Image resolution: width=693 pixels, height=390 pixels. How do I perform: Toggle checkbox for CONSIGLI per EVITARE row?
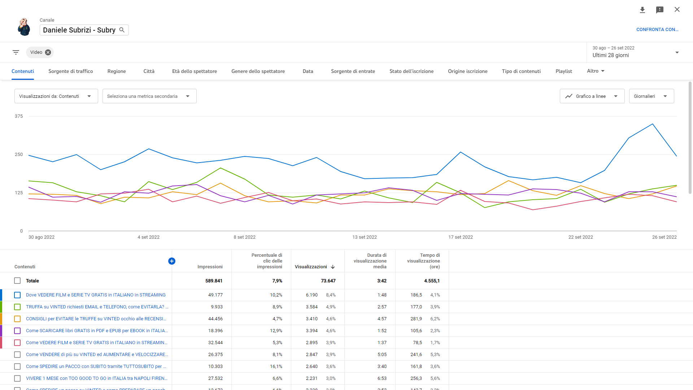click(x=17, y=319)
